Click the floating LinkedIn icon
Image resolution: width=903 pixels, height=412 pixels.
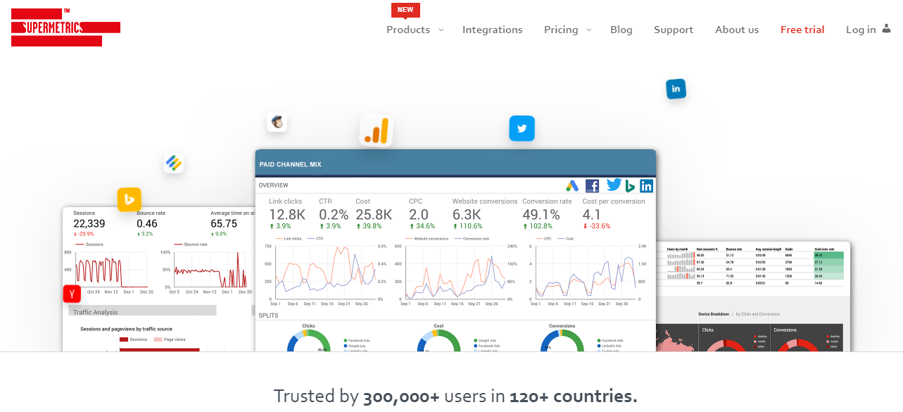click(676, 89)
